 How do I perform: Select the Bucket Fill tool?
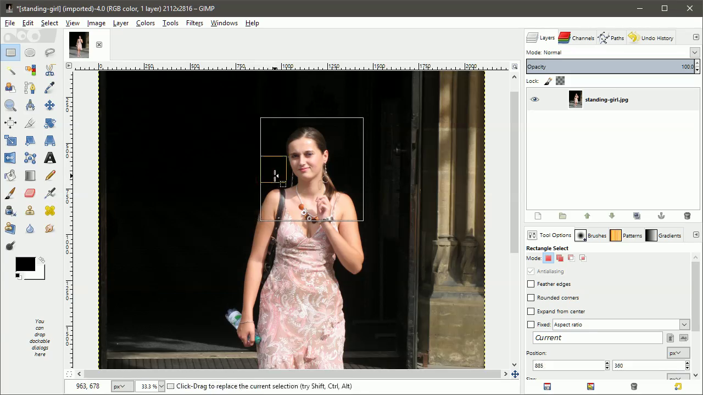(x=10, y=176)
